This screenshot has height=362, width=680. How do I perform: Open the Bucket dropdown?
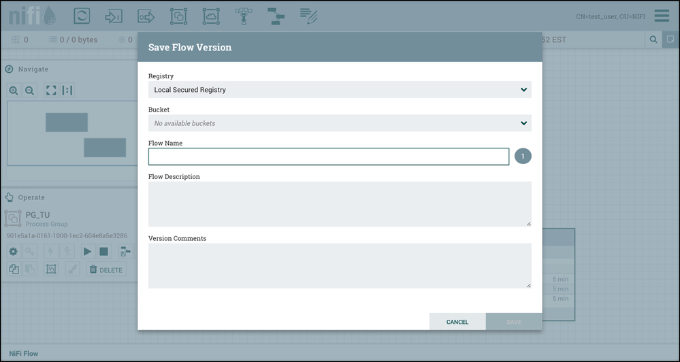point(340,123)
